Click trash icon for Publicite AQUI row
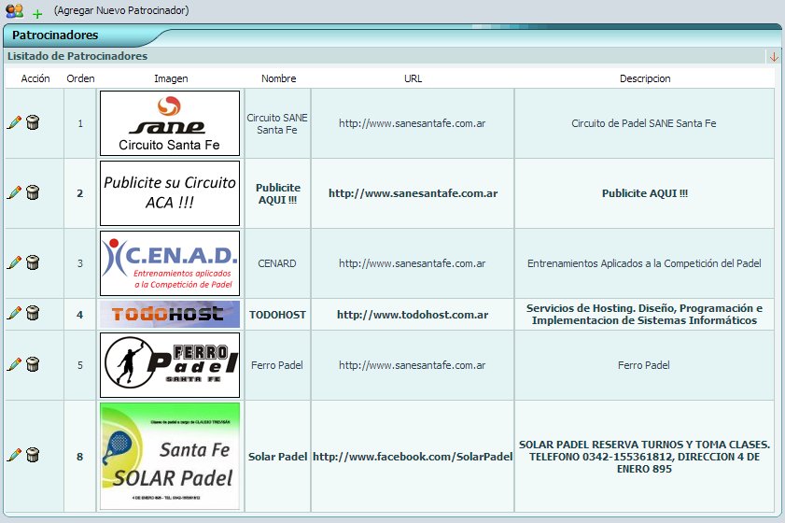This screenshot has height=523, width=785. (33, 192)
